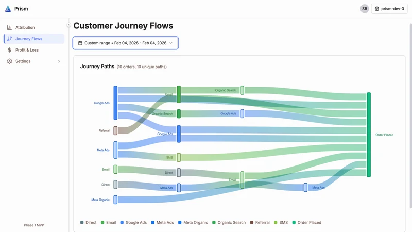
Task: Open the SB user avatar
Action: click(x=365, y=9)
